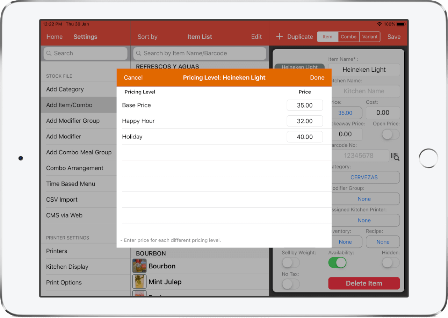Open the Category selector showing CERVEZAS
This screenshot has width=448, height=318.
(364, 177)
